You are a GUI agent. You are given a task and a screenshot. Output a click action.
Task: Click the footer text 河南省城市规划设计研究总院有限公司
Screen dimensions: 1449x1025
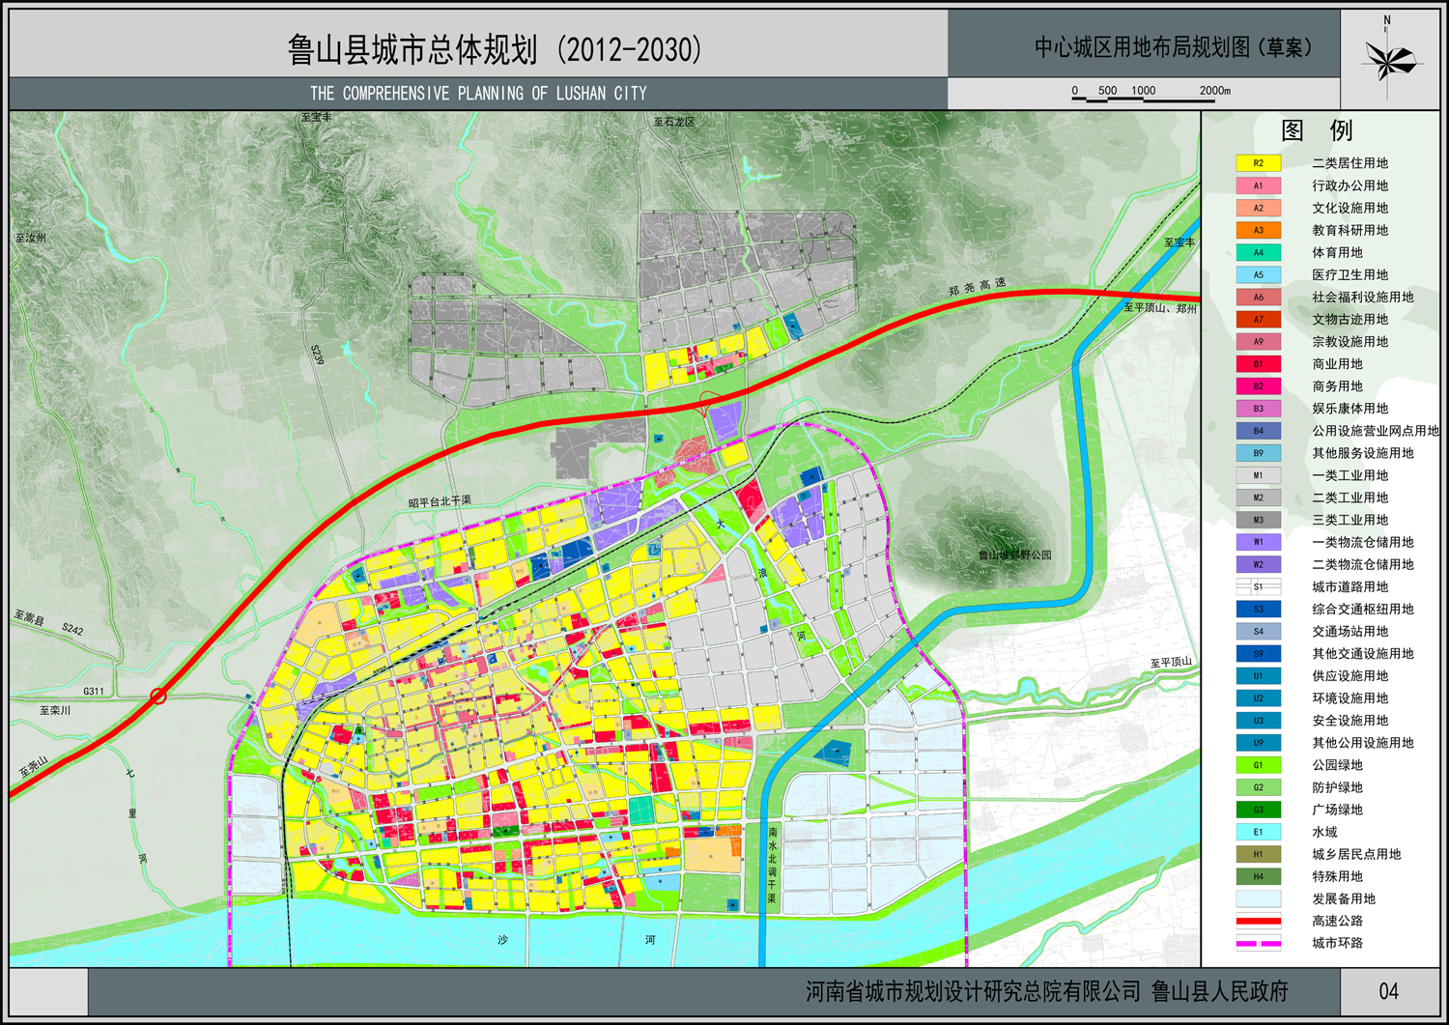tap(974, 992)
